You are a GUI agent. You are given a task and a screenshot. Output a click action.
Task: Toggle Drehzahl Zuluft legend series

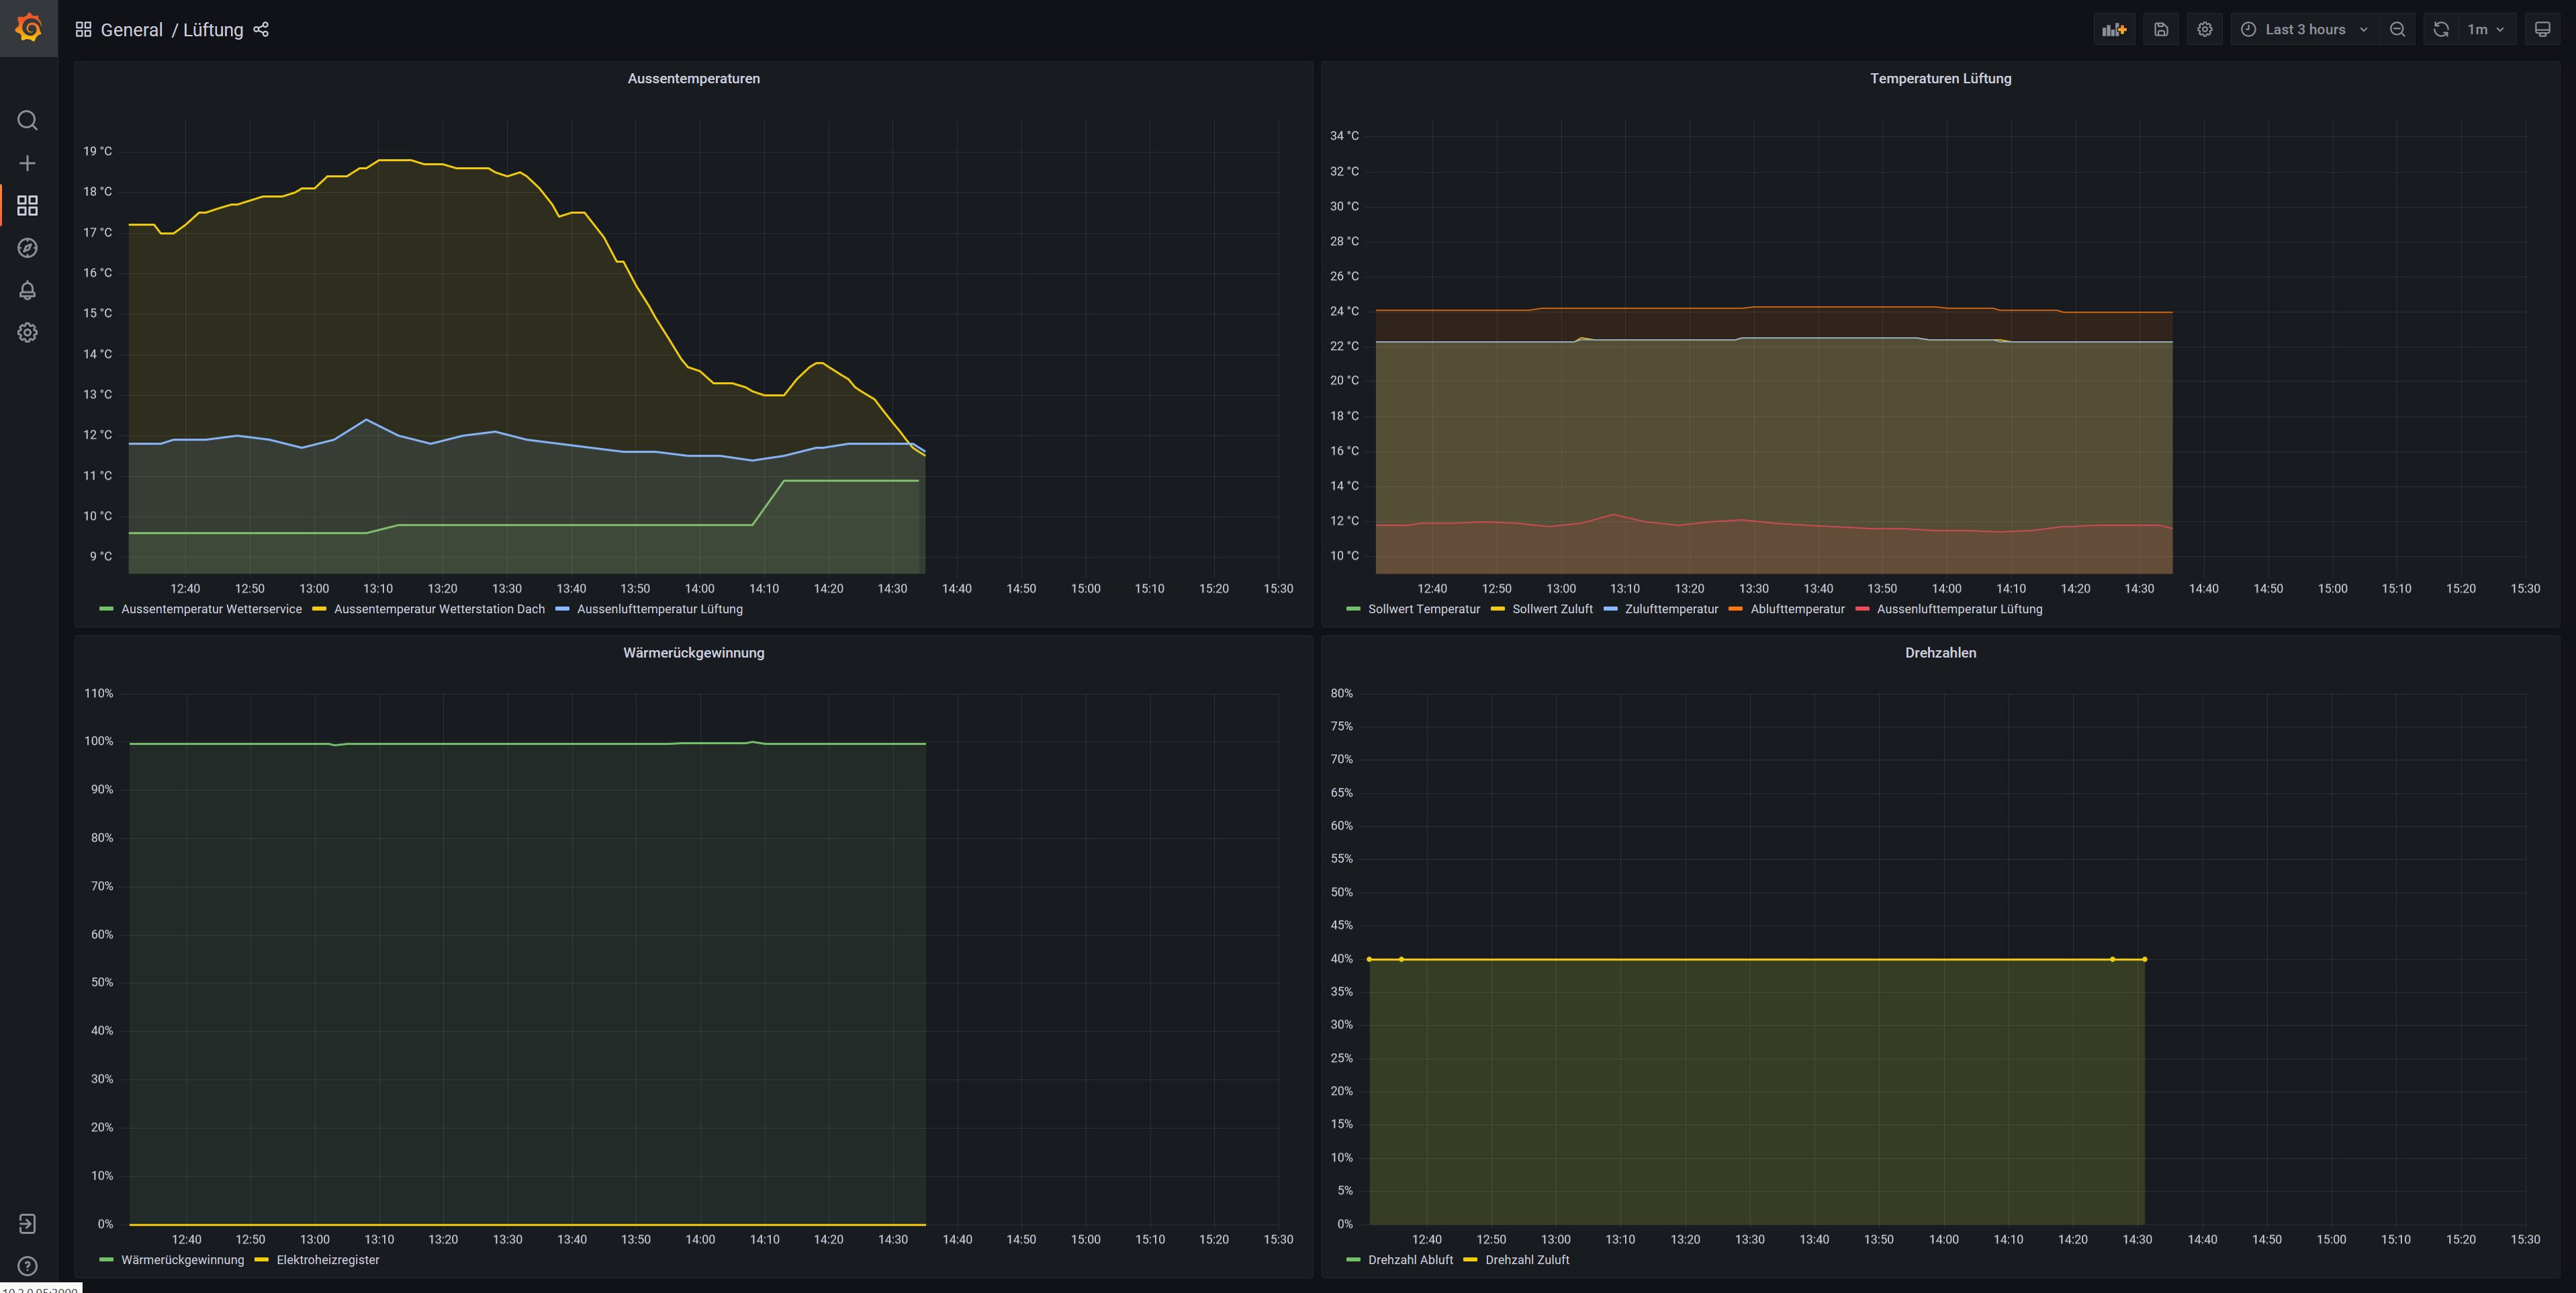[x=1527, y=1260]
